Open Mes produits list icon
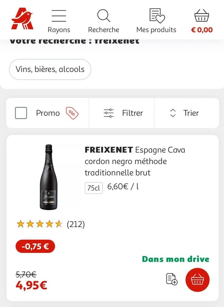 [x=157, y=16]
